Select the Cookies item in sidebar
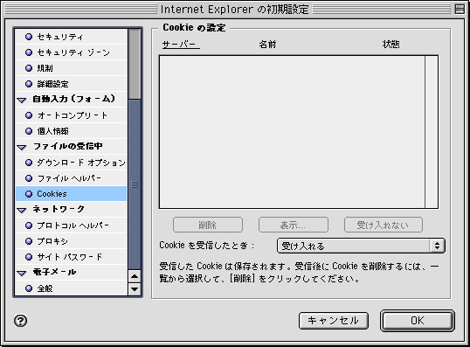This screenshot has height=347, width=470. coord(72,194)
